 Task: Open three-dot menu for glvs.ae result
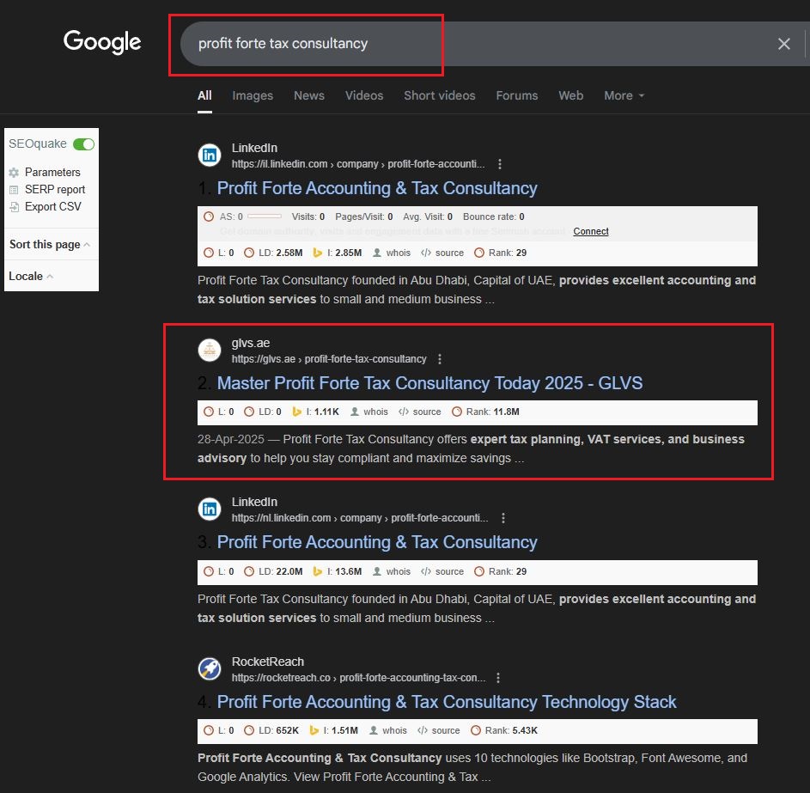[x=440, y=359]
